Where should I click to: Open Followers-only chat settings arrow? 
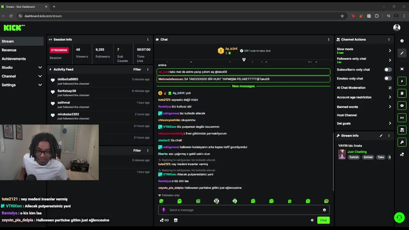tap(390, 60)
